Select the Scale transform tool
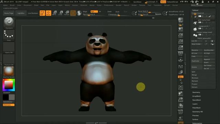220x124 pixels. [x=60, y=13]
